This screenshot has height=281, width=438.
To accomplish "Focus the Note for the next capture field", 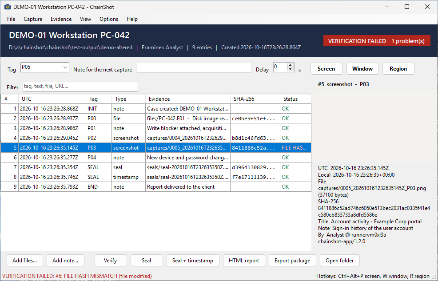I will (x=194, y=67).
